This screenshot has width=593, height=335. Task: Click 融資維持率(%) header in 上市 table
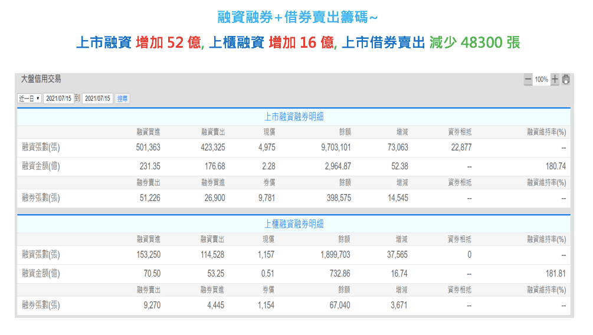point(546,132)
